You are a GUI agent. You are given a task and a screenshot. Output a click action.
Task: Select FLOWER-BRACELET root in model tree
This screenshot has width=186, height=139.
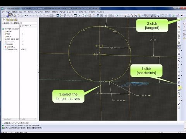pyautogui.click(x=11, y=29)
